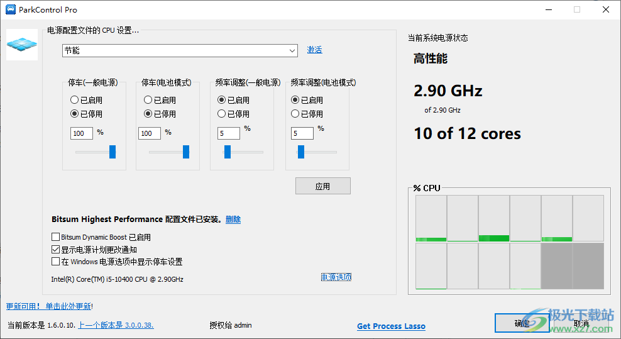Enable Bitsum Dynamic Boost checkbox
Screen dimensions: 621x339
click(56, 237)
